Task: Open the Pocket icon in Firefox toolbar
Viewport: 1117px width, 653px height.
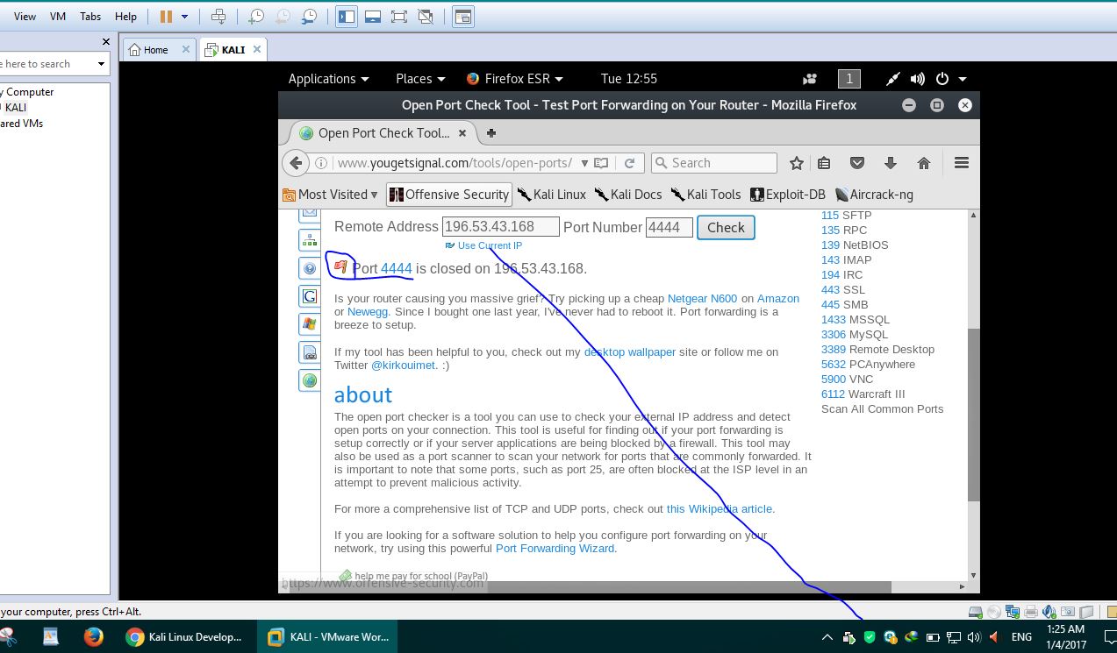Action: click(857, 163)
